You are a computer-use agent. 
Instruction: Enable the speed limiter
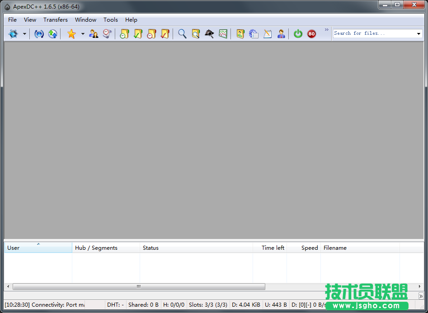[311, 34]
